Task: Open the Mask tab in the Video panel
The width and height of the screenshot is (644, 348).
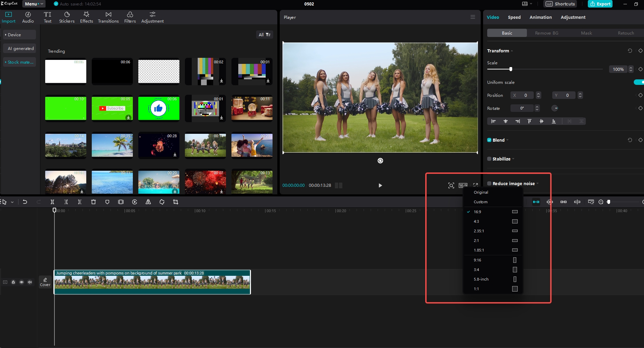Action: (586, 33)
